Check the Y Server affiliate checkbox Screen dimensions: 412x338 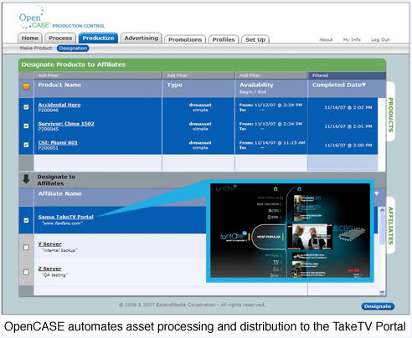click(26, 247)
